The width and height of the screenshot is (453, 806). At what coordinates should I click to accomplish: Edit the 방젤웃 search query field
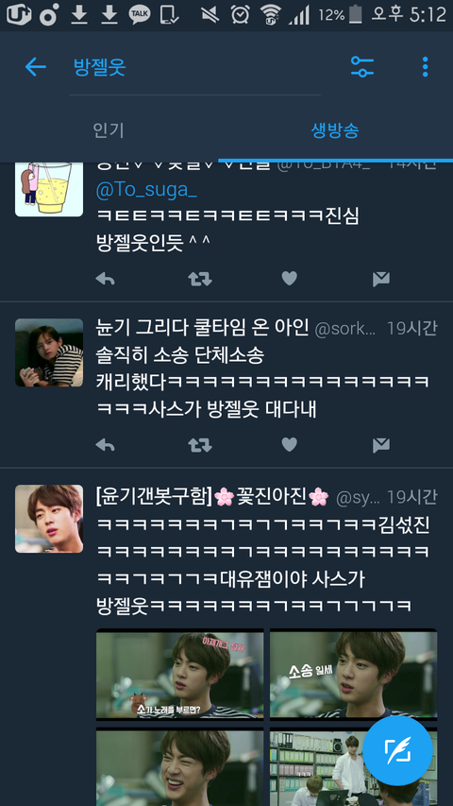tap(195, 67)
